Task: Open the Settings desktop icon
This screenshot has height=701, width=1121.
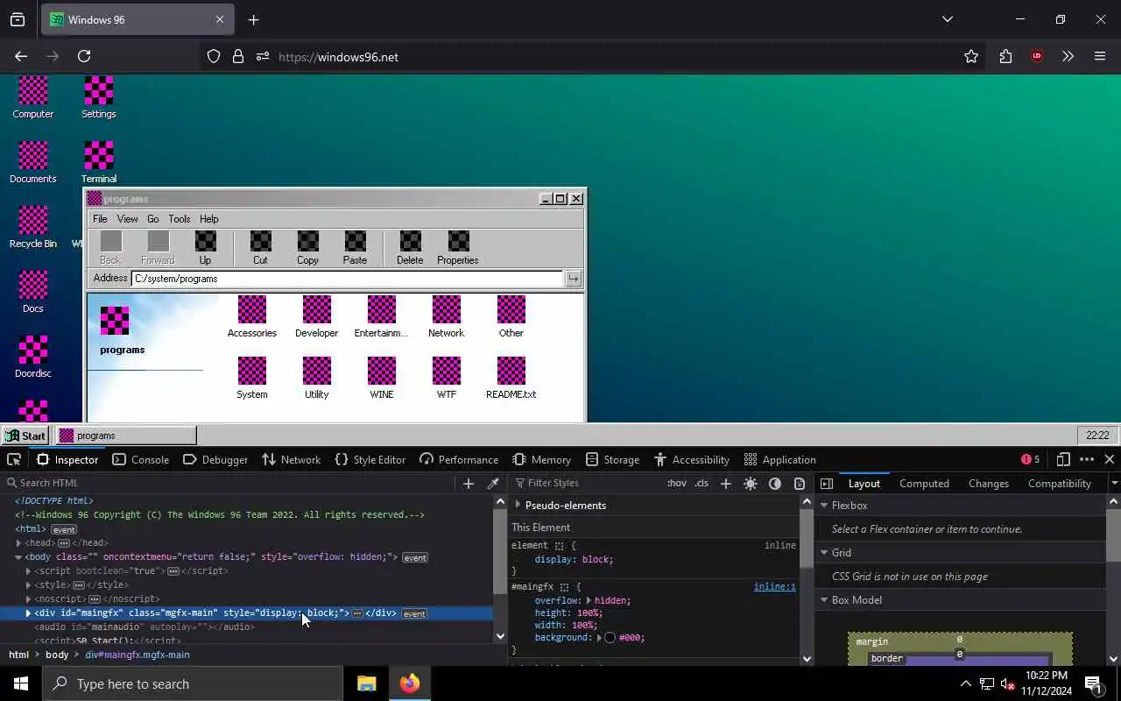Action: pyautogui.click(x=98, y=97)
